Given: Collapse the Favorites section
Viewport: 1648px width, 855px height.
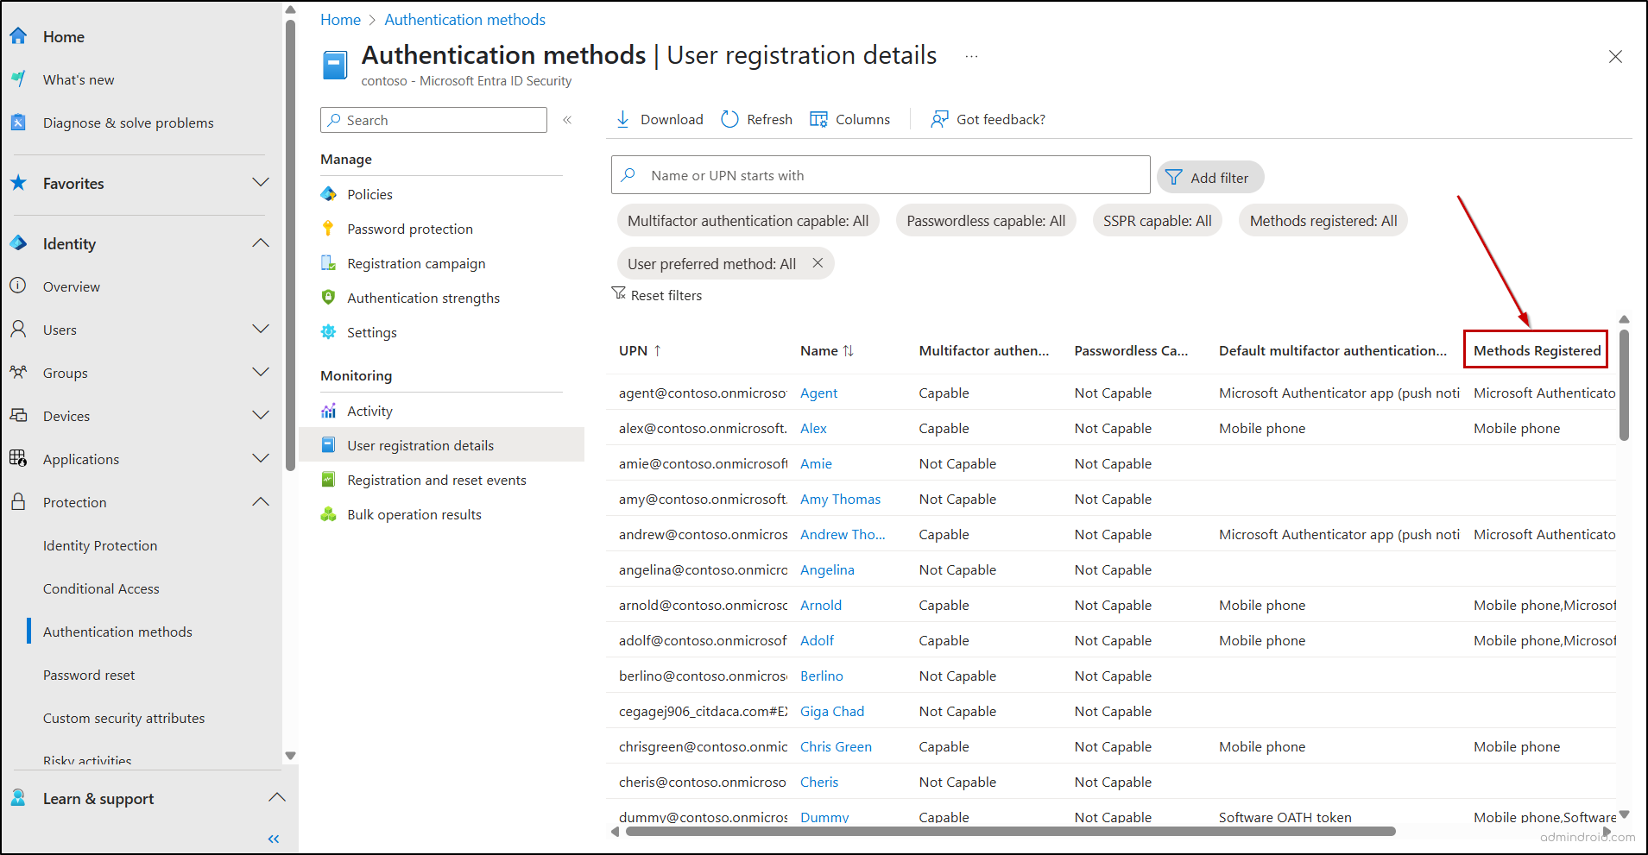Looking at the screenshot, I should pos(261,183).
